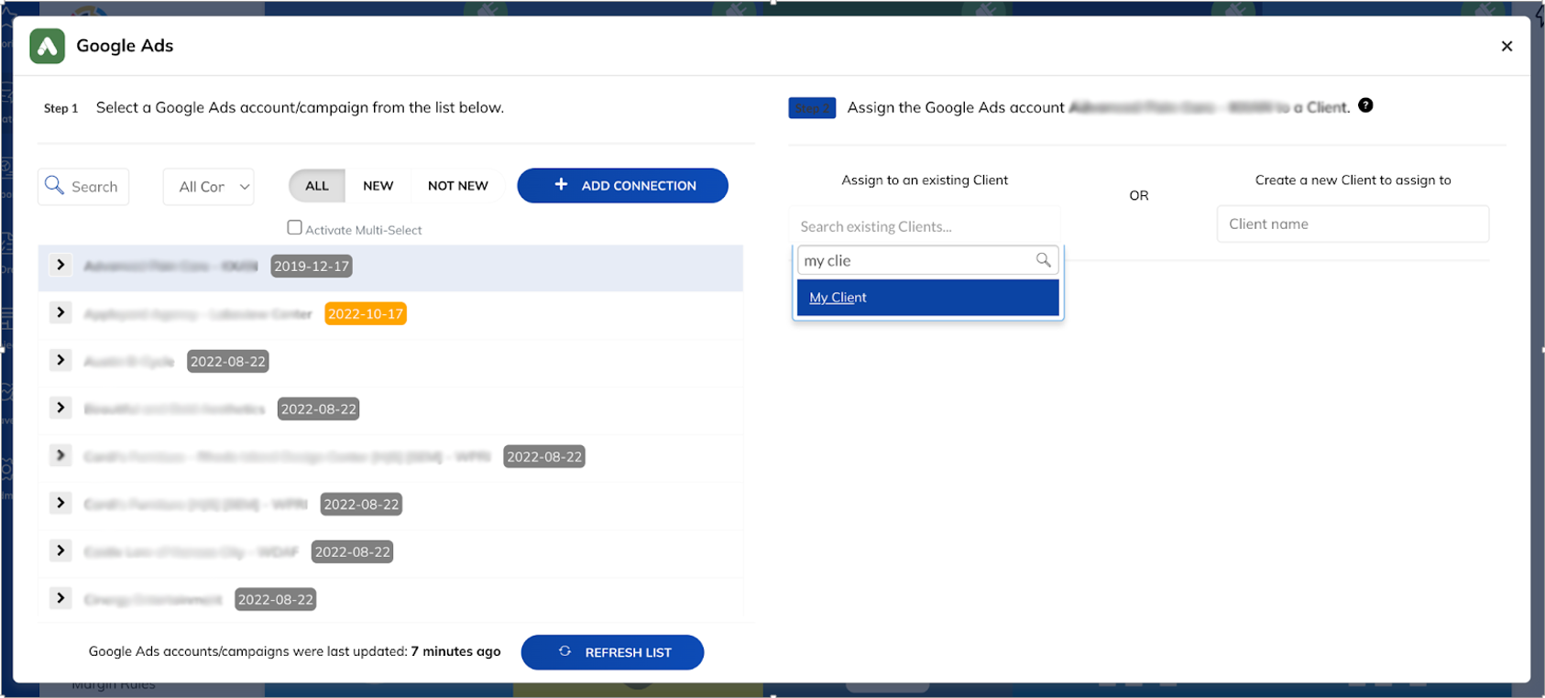Click 'Create a new Client to assign to' label

(1353, 180)
